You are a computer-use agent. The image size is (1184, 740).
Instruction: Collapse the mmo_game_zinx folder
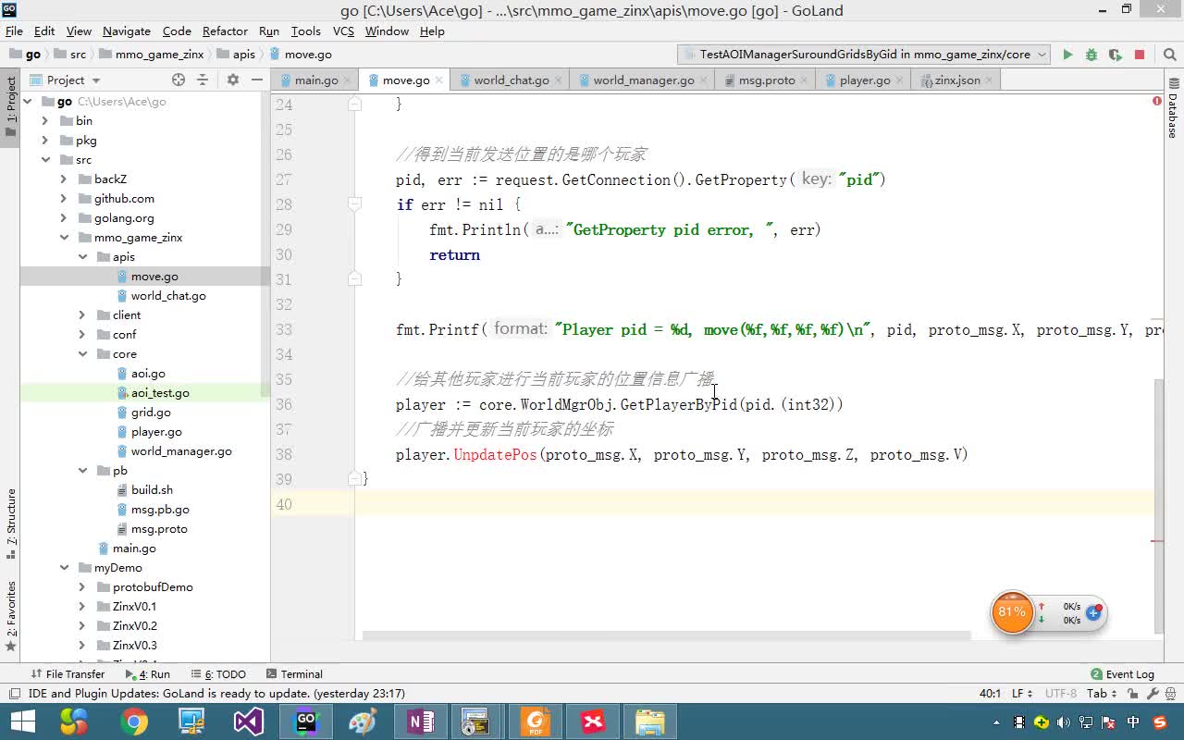coord(64,238)
